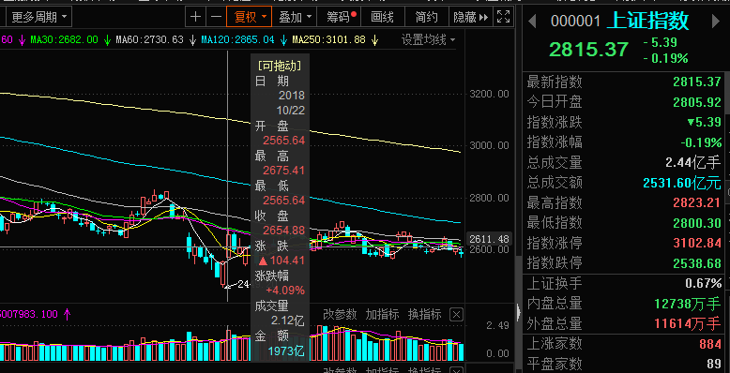The width and height of the screenshot is (730, 373).
Task: Click the MA60:2730.63 label
Action: pyautogui.click(x=150, y=40)
